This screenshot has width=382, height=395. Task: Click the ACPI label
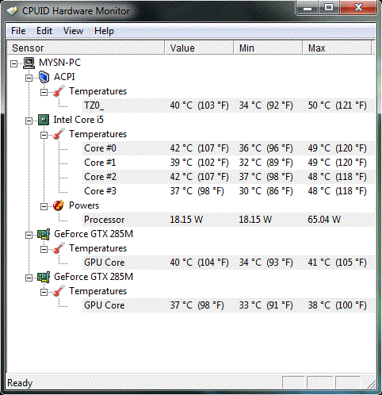[x=64, y=77]
